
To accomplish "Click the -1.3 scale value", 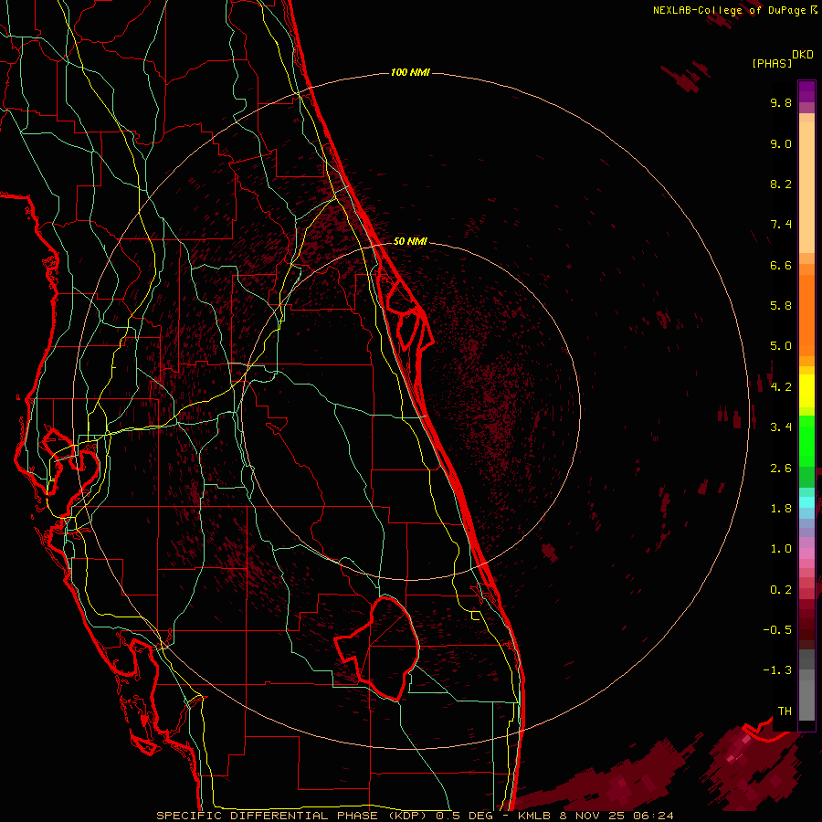I will (x=777, y=670).
